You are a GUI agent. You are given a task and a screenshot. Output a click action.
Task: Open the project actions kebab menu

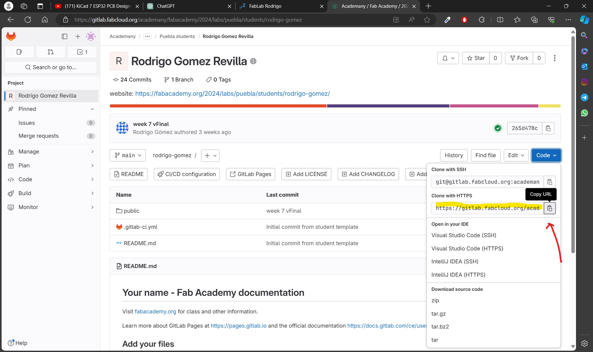click(555, 58)
